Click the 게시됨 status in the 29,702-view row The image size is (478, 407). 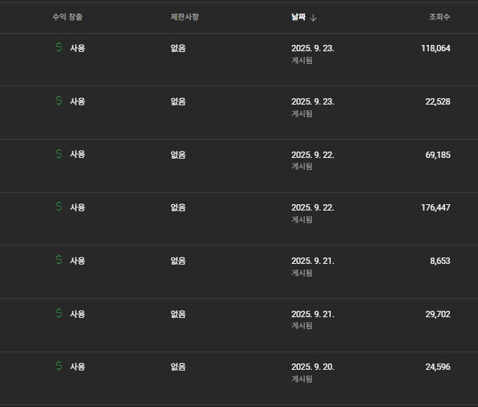click(302, 326)
